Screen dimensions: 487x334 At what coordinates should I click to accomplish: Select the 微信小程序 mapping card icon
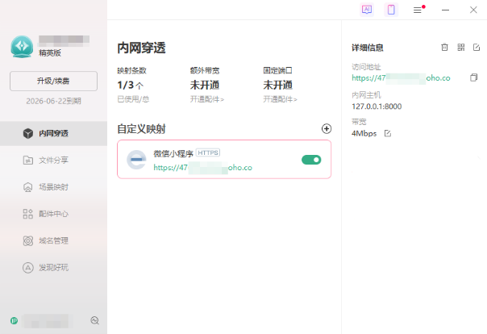[x=136, y=160]
